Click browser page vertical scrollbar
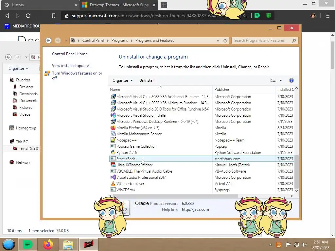Screen dimensions: 335x251 [332, 56]
